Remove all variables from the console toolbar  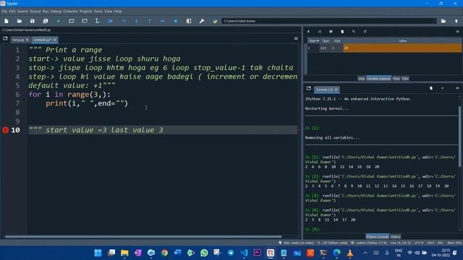[x=431, y=88]
